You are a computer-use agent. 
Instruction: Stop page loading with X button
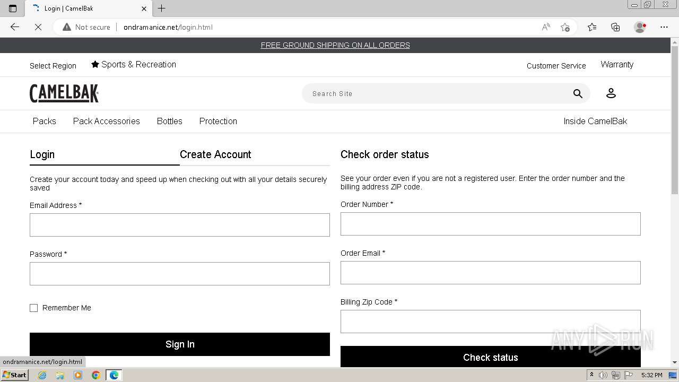[x=38, y=27]
